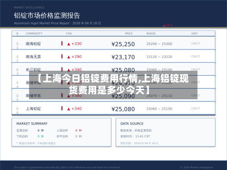
Task: Click the 报告日期 2026 年 04 月 16 日 line
Action: pyautogui.click(x=139, y=143)
